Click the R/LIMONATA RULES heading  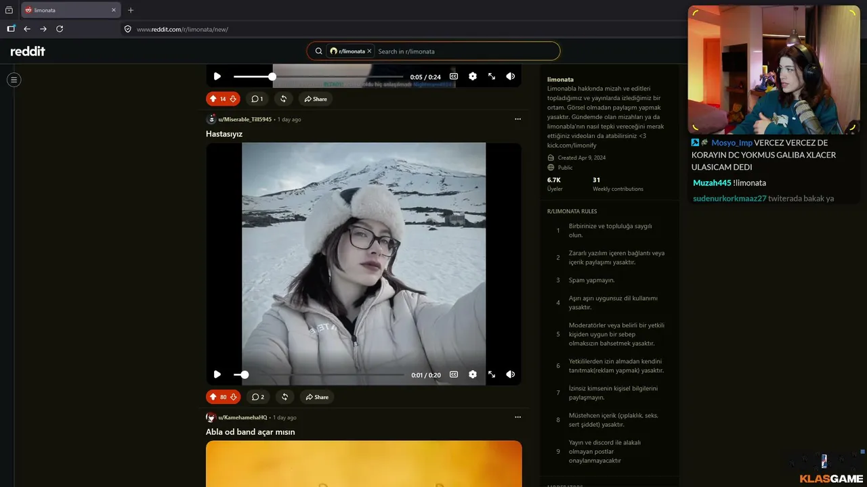click(572, 212)
